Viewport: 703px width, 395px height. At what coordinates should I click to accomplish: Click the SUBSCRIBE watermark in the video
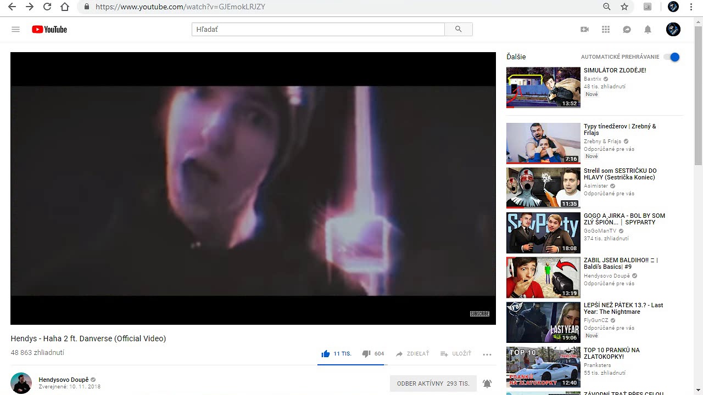click(479, 314)
